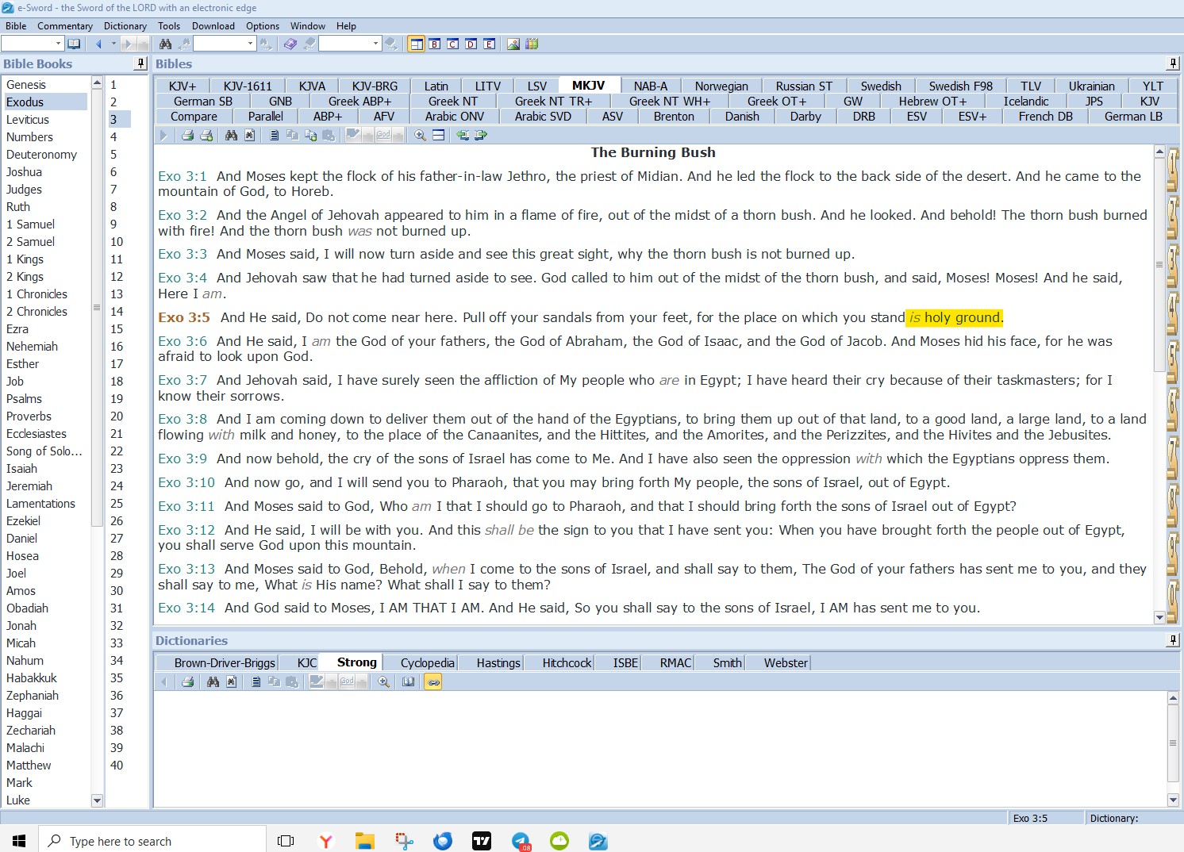Click the find-on-page icon in Dictionaries toolbar

[x=231, y=682]
